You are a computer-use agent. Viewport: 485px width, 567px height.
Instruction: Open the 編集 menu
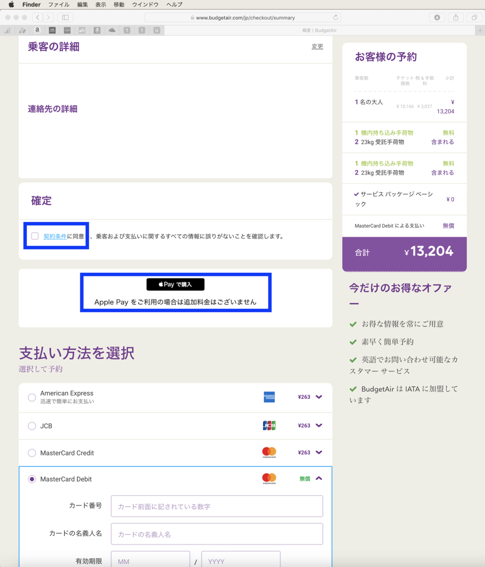point(82,4)
